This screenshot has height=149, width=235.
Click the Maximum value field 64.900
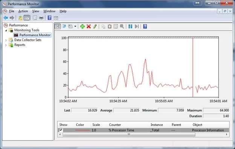click(216, 110)
